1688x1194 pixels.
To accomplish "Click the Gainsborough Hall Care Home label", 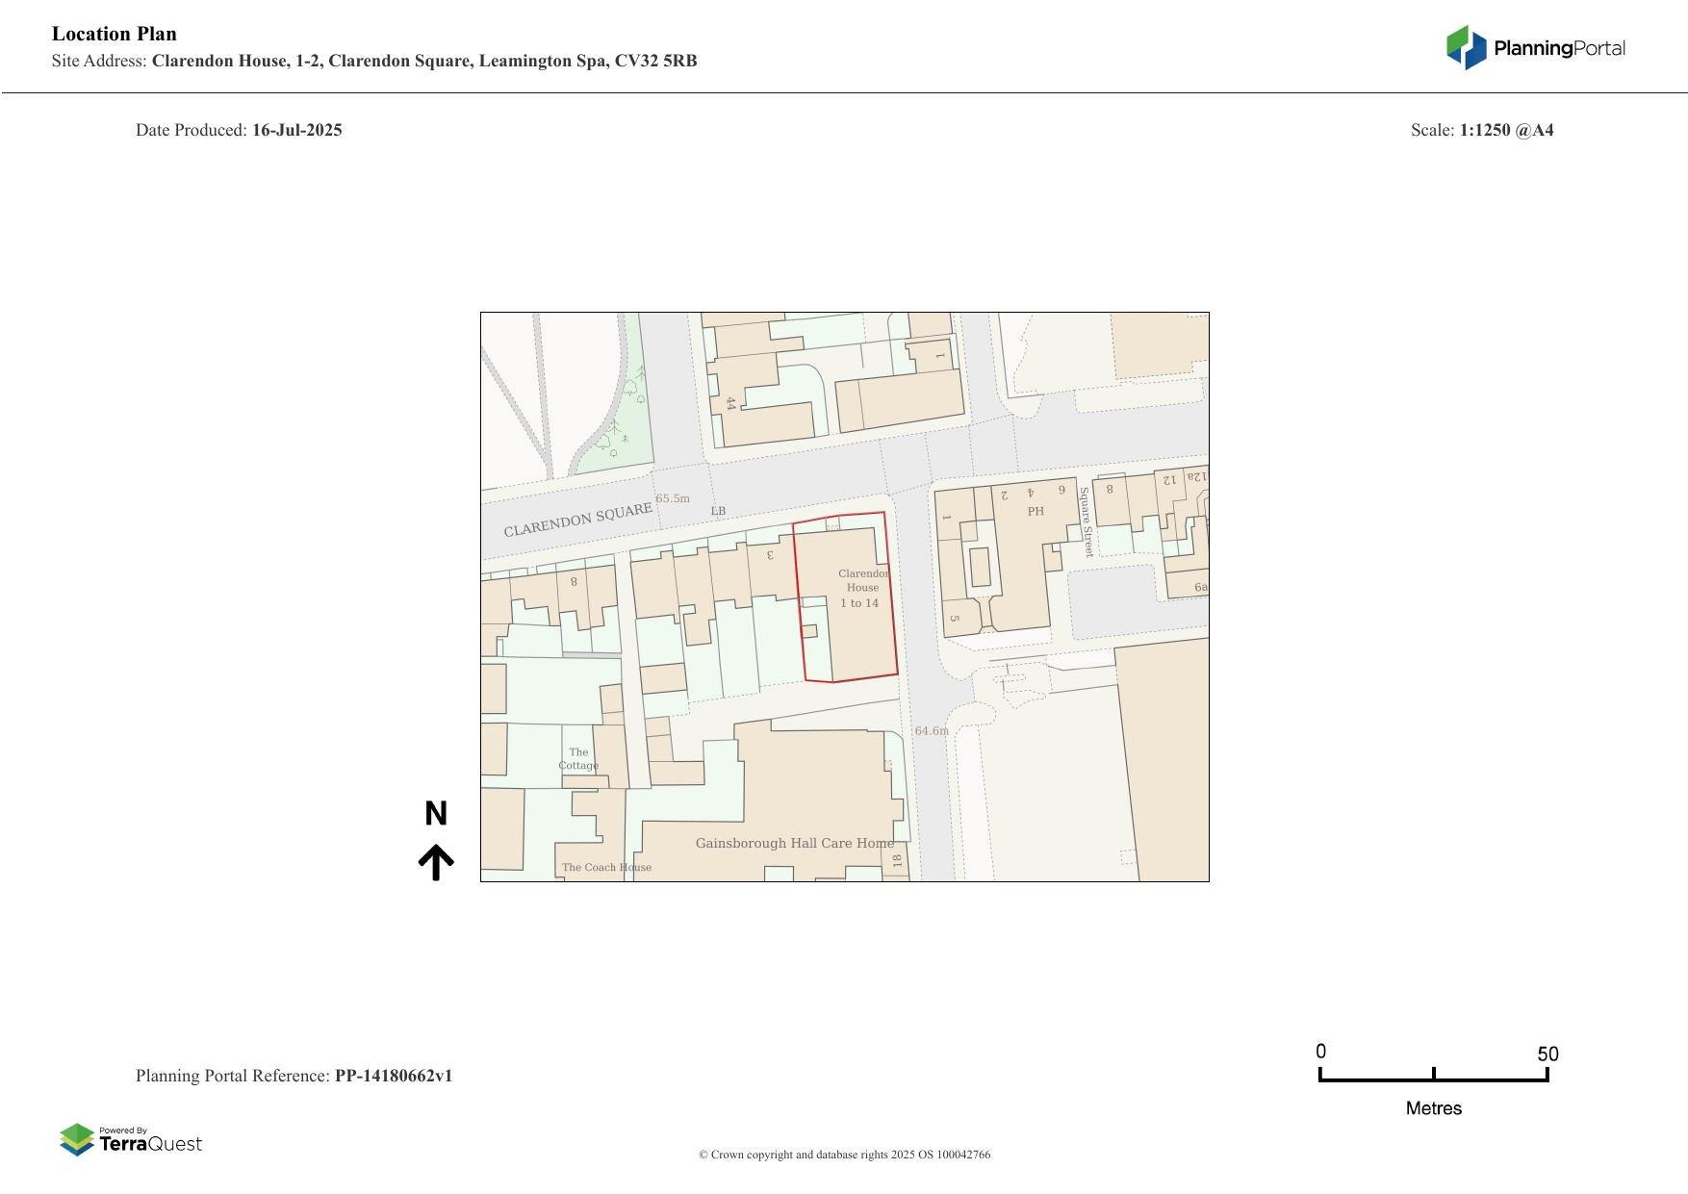I will [794, 843].
